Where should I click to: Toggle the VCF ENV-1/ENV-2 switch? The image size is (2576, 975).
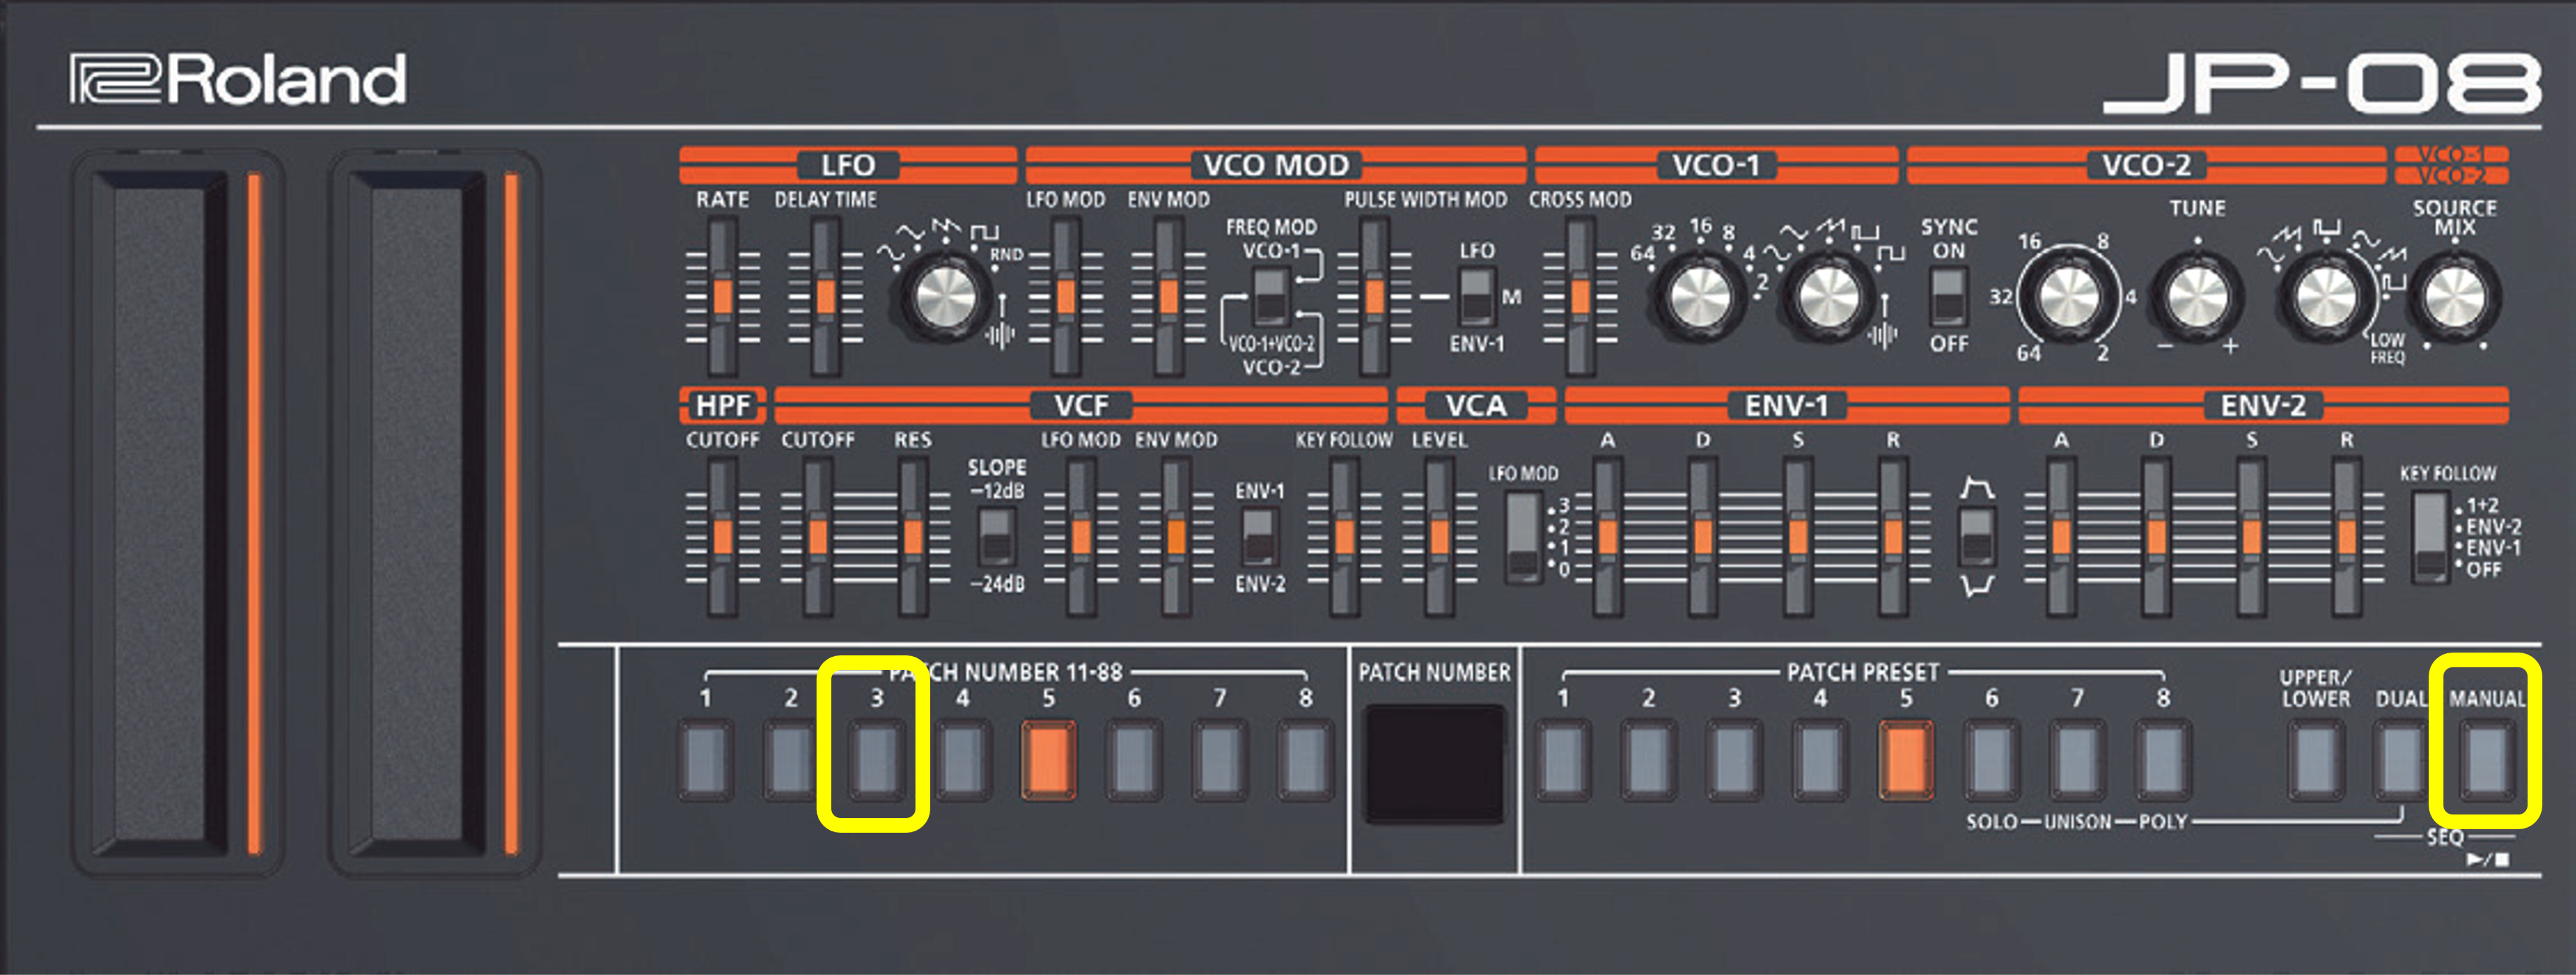[1259, 538]
